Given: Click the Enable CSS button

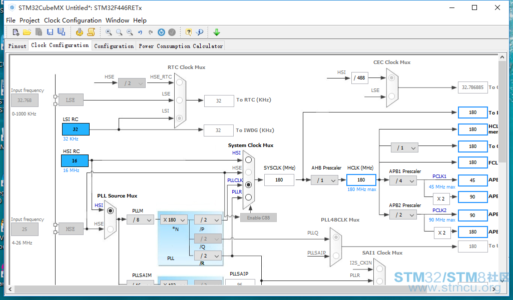Looking at the screenshot, I should (x=258, y=217).
